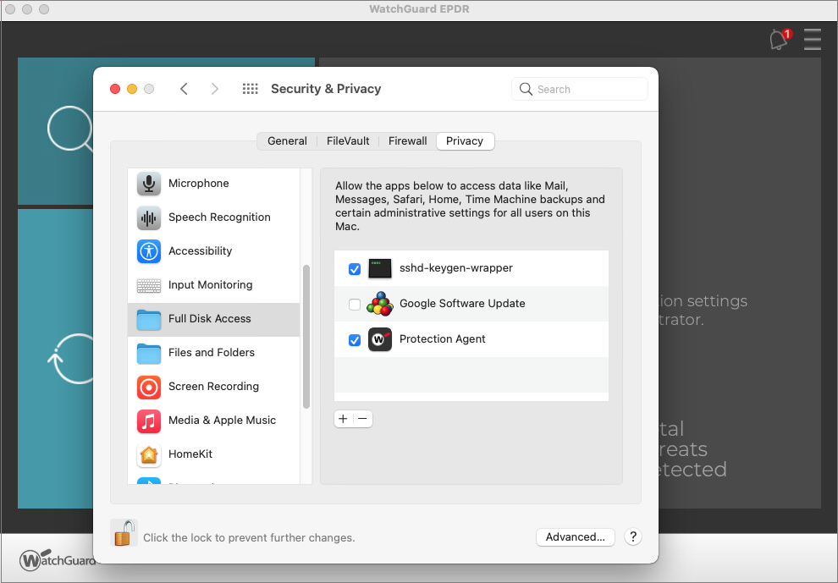Click the Speech Recognition icon

click(x=148, y=217)
